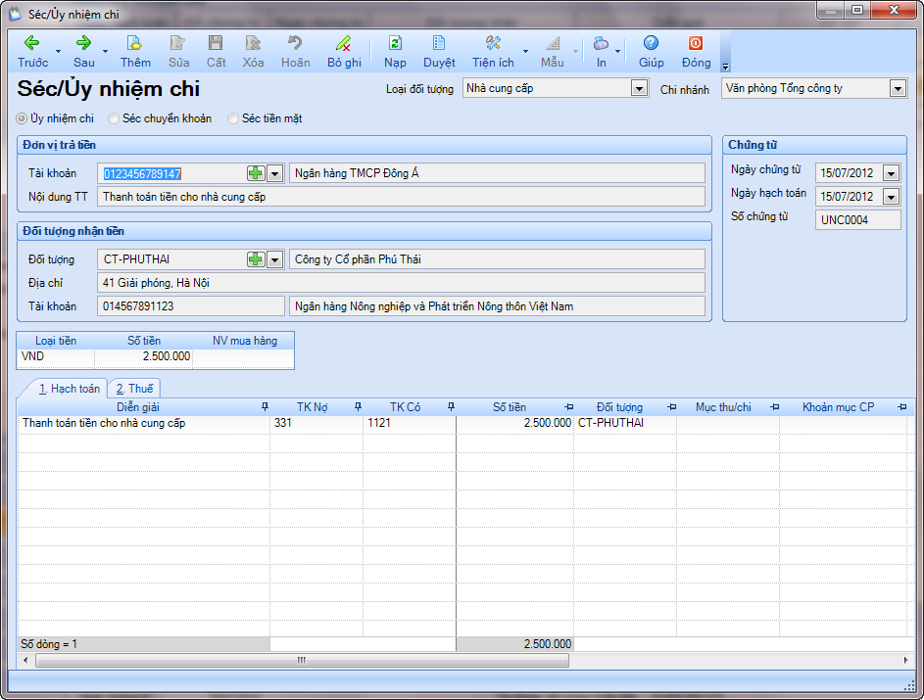Viewport: 924px width, 700px height.
Task: Select the Séc chuyển khoản radio option
Action: coord(115,118)
